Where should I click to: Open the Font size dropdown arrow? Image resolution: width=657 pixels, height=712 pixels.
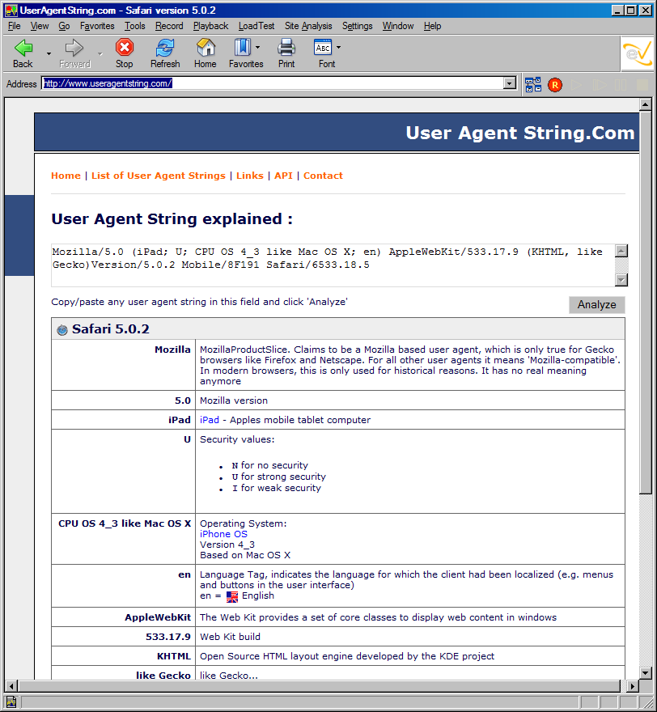338,47
